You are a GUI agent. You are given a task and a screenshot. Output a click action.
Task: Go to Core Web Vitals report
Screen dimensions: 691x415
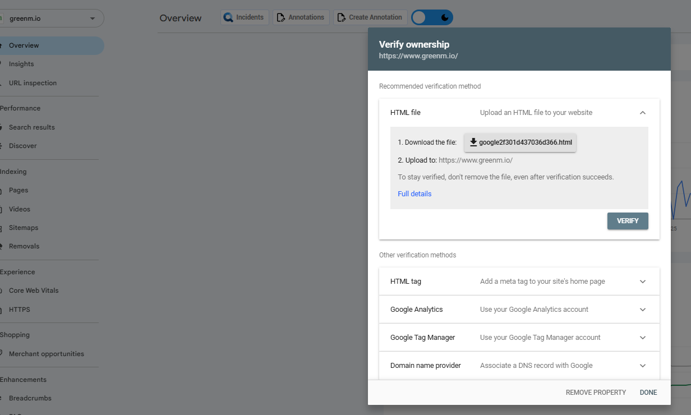(34, 290)
